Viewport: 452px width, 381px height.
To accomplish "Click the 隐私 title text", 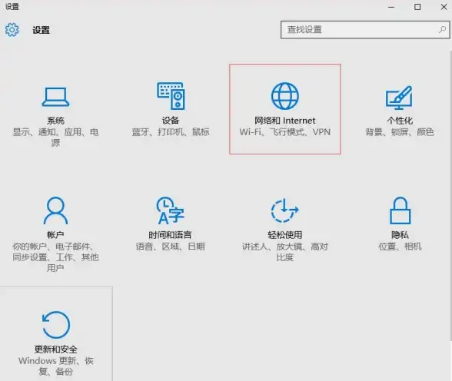I will tap(400, 235).
